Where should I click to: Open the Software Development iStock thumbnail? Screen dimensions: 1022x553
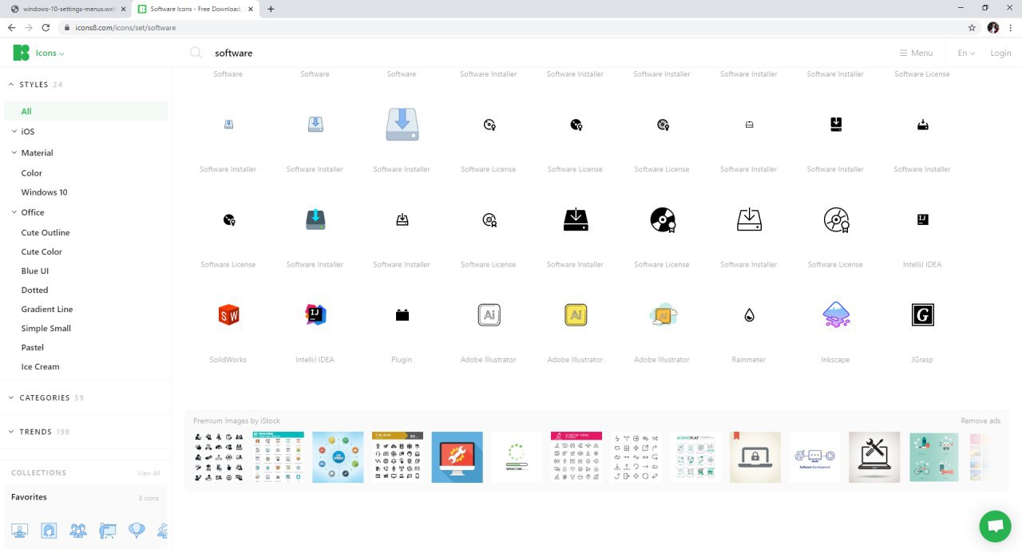(815, 457)
